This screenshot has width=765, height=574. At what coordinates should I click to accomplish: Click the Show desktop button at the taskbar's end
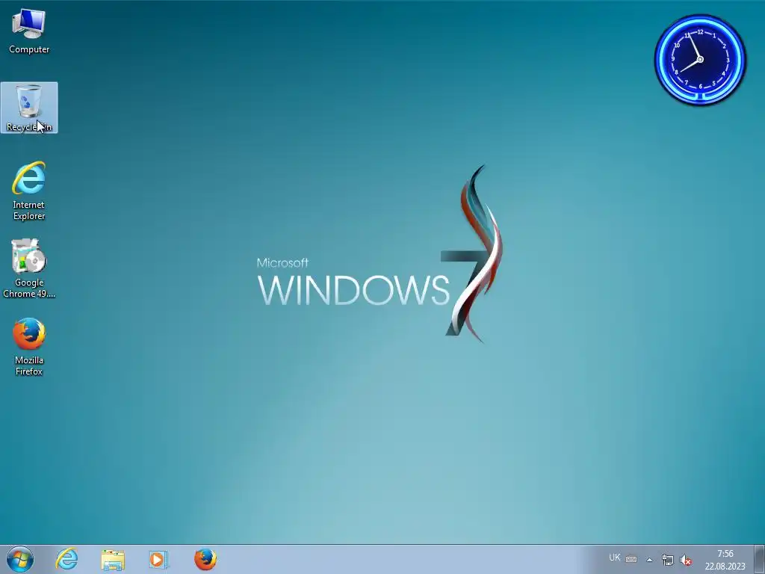(x=759, y=559)
